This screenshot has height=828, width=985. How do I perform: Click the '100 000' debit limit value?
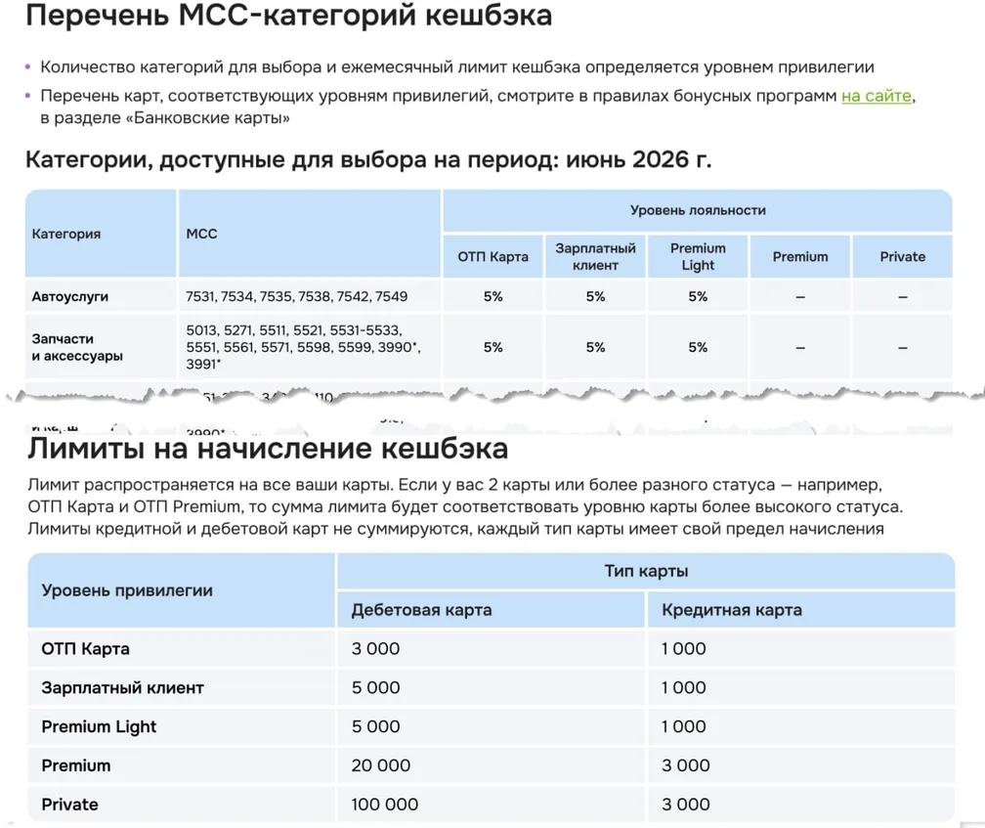(384, 805)
